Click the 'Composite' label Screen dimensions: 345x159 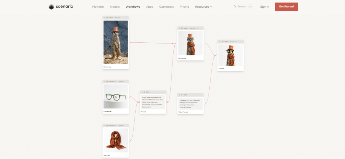tap(182, 58)
